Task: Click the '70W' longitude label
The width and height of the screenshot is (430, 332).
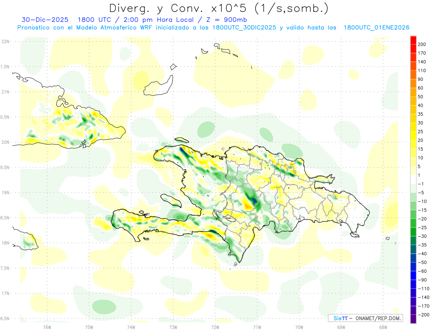Action: tap(299, 327)
